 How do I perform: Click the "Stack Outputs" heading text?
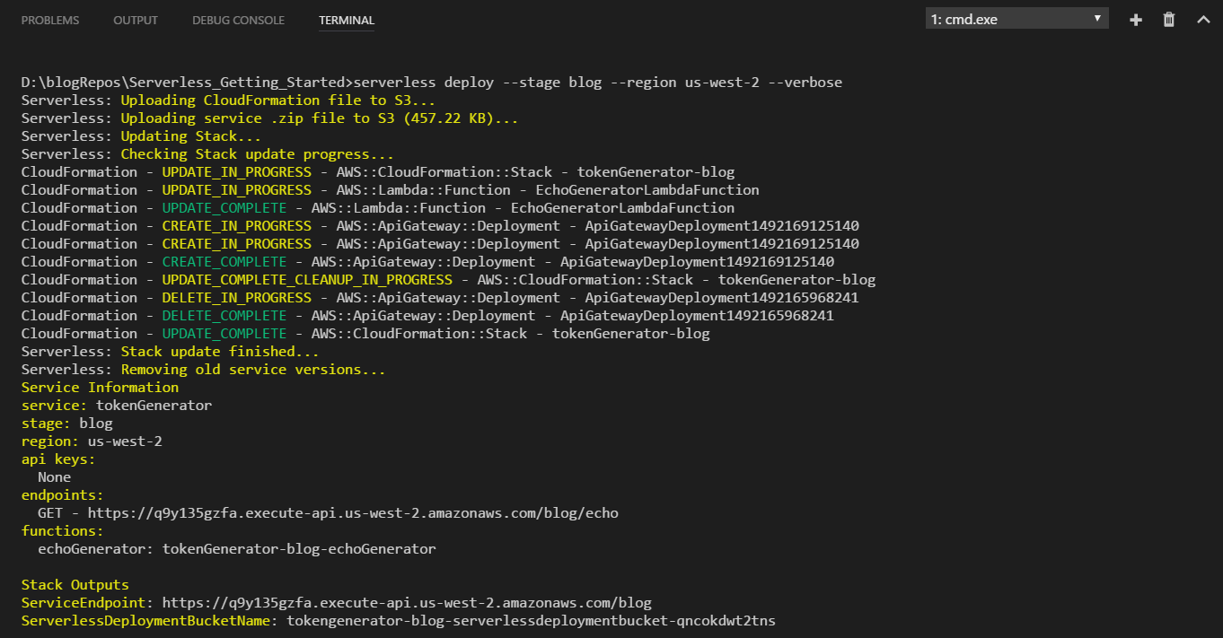pos(75,584)
